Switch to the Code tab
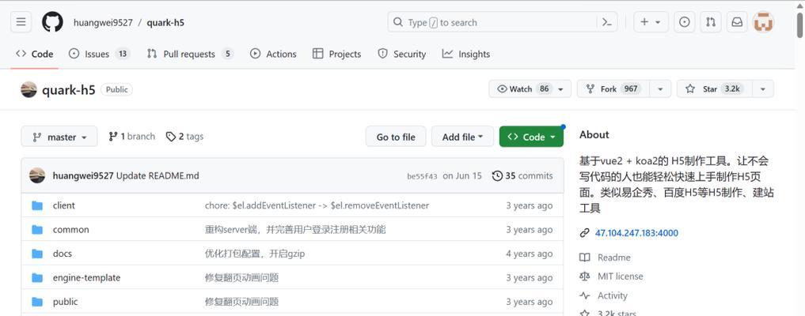The height and width of the screenshot is (316, 805). [x=34, y=54]
